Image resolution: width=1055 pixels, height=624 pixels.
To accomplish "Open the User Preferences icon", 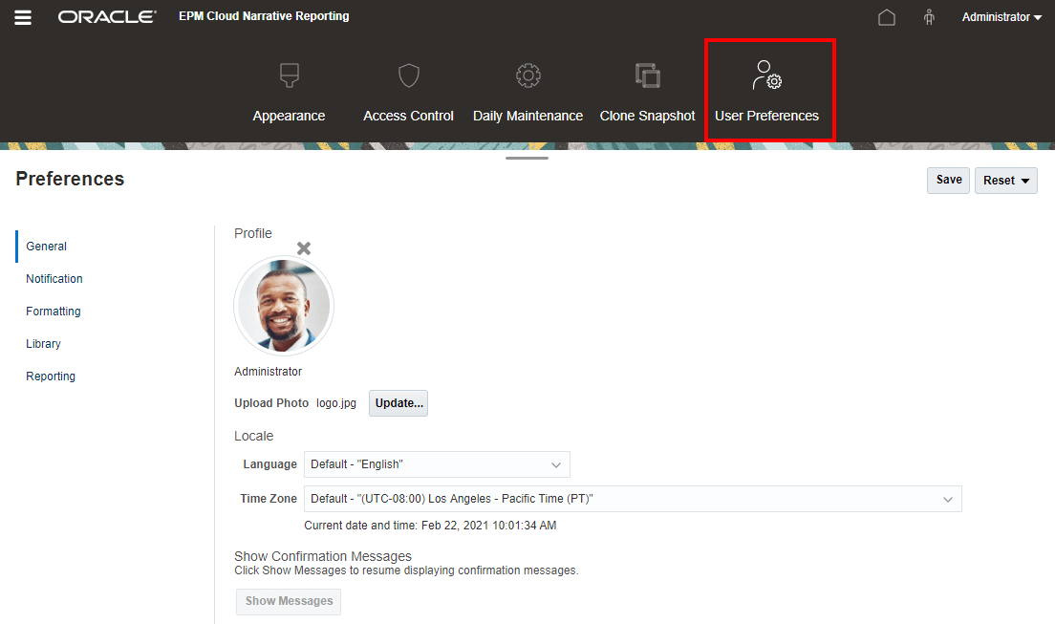I will tap(767, 75).
